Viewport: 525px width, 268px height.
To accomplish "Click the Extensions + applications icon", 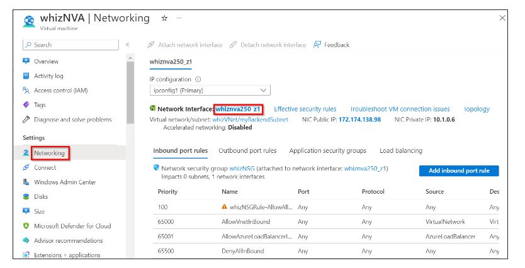I will point(26,255).
